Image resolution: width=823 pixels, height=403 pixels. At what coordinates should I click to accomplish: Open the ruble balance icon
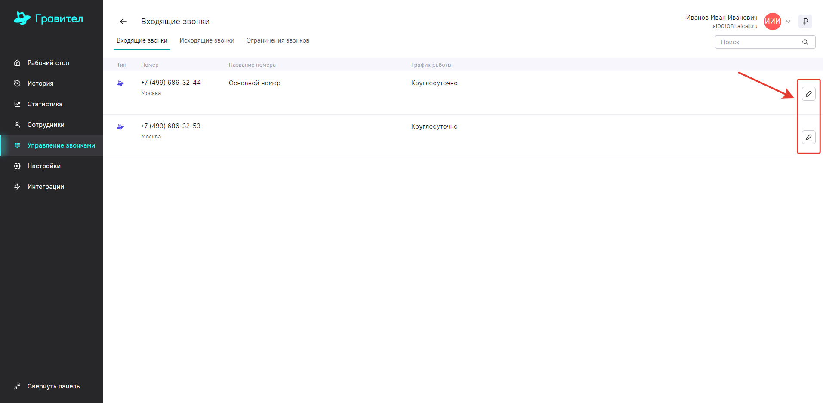tap(805, 22)
